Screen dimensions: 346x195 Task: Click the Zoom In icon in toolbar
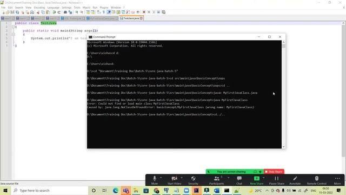77,12
